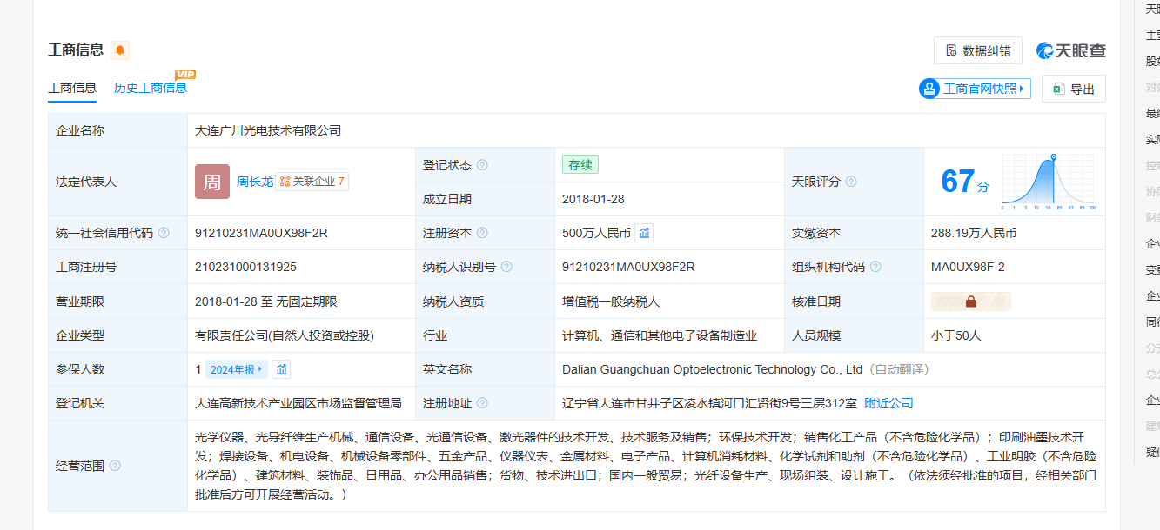Click the help icon next to 纳税人识别号

(506, 267)
